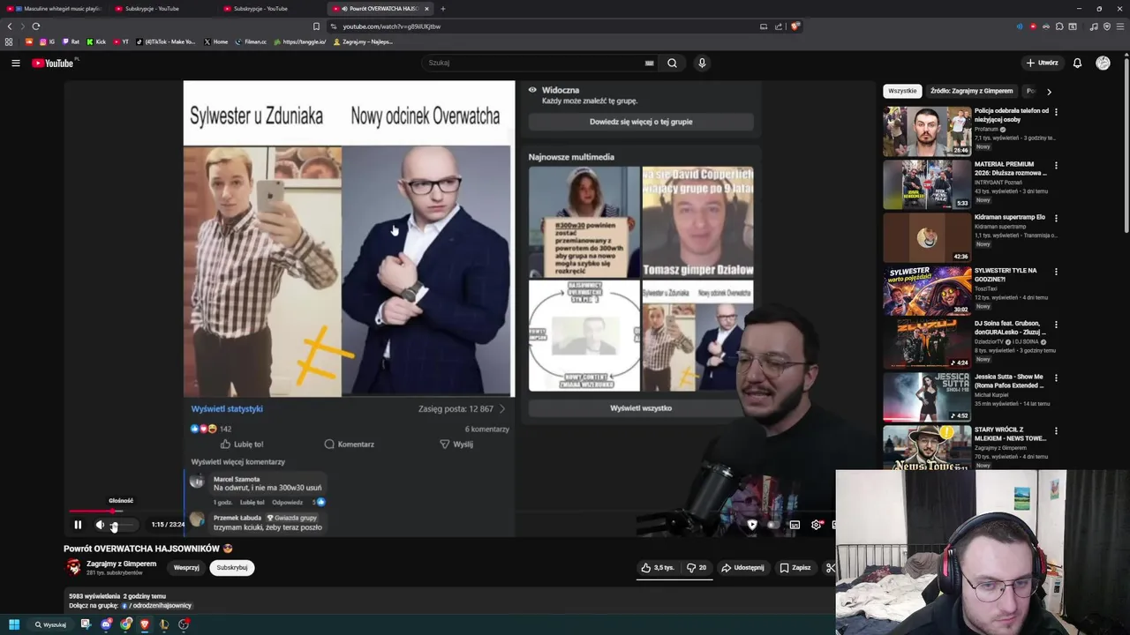Viewport: 1130px width, 635px height.
Task: Open Kick bookmark
Action: tap(96, 41)
